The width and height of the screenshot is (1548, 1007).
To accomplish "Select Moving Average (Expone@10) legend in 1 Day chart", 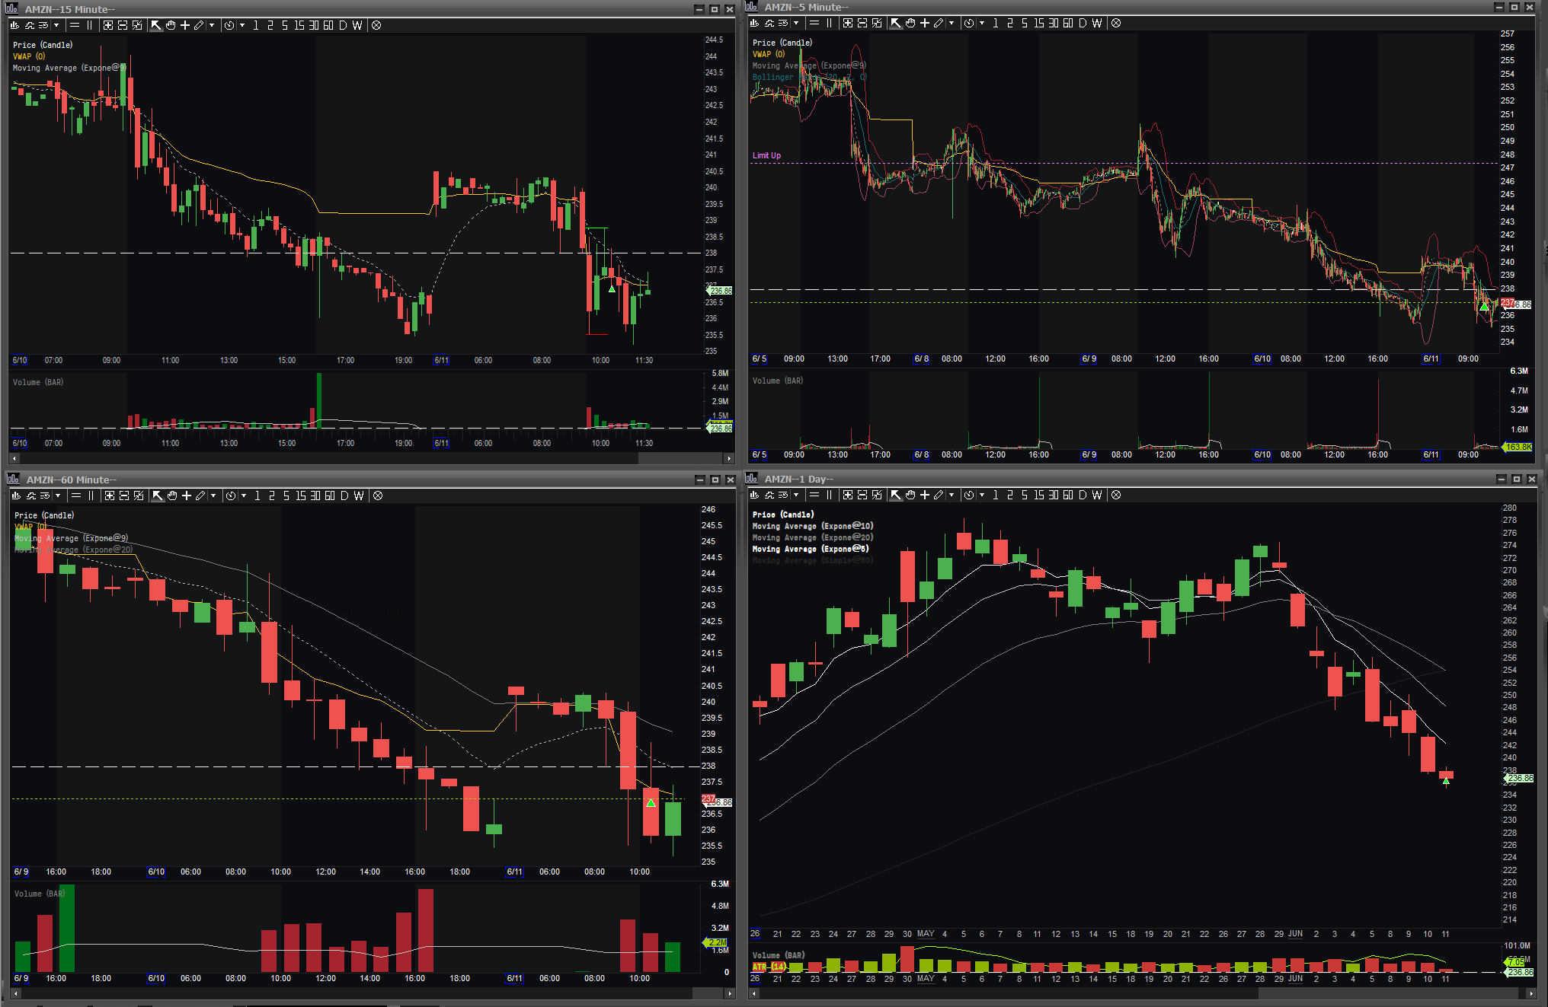I will (813, 526).
